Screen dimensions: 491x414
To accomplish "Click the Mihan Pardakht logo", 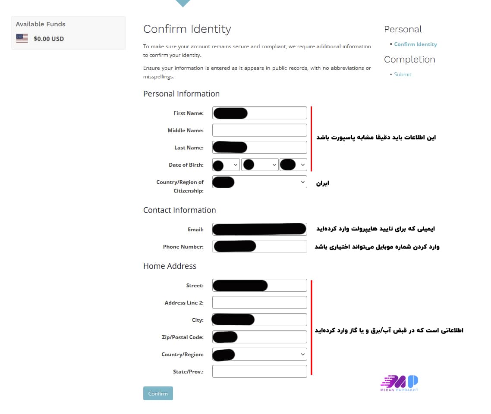I will (x=399, y=383).
